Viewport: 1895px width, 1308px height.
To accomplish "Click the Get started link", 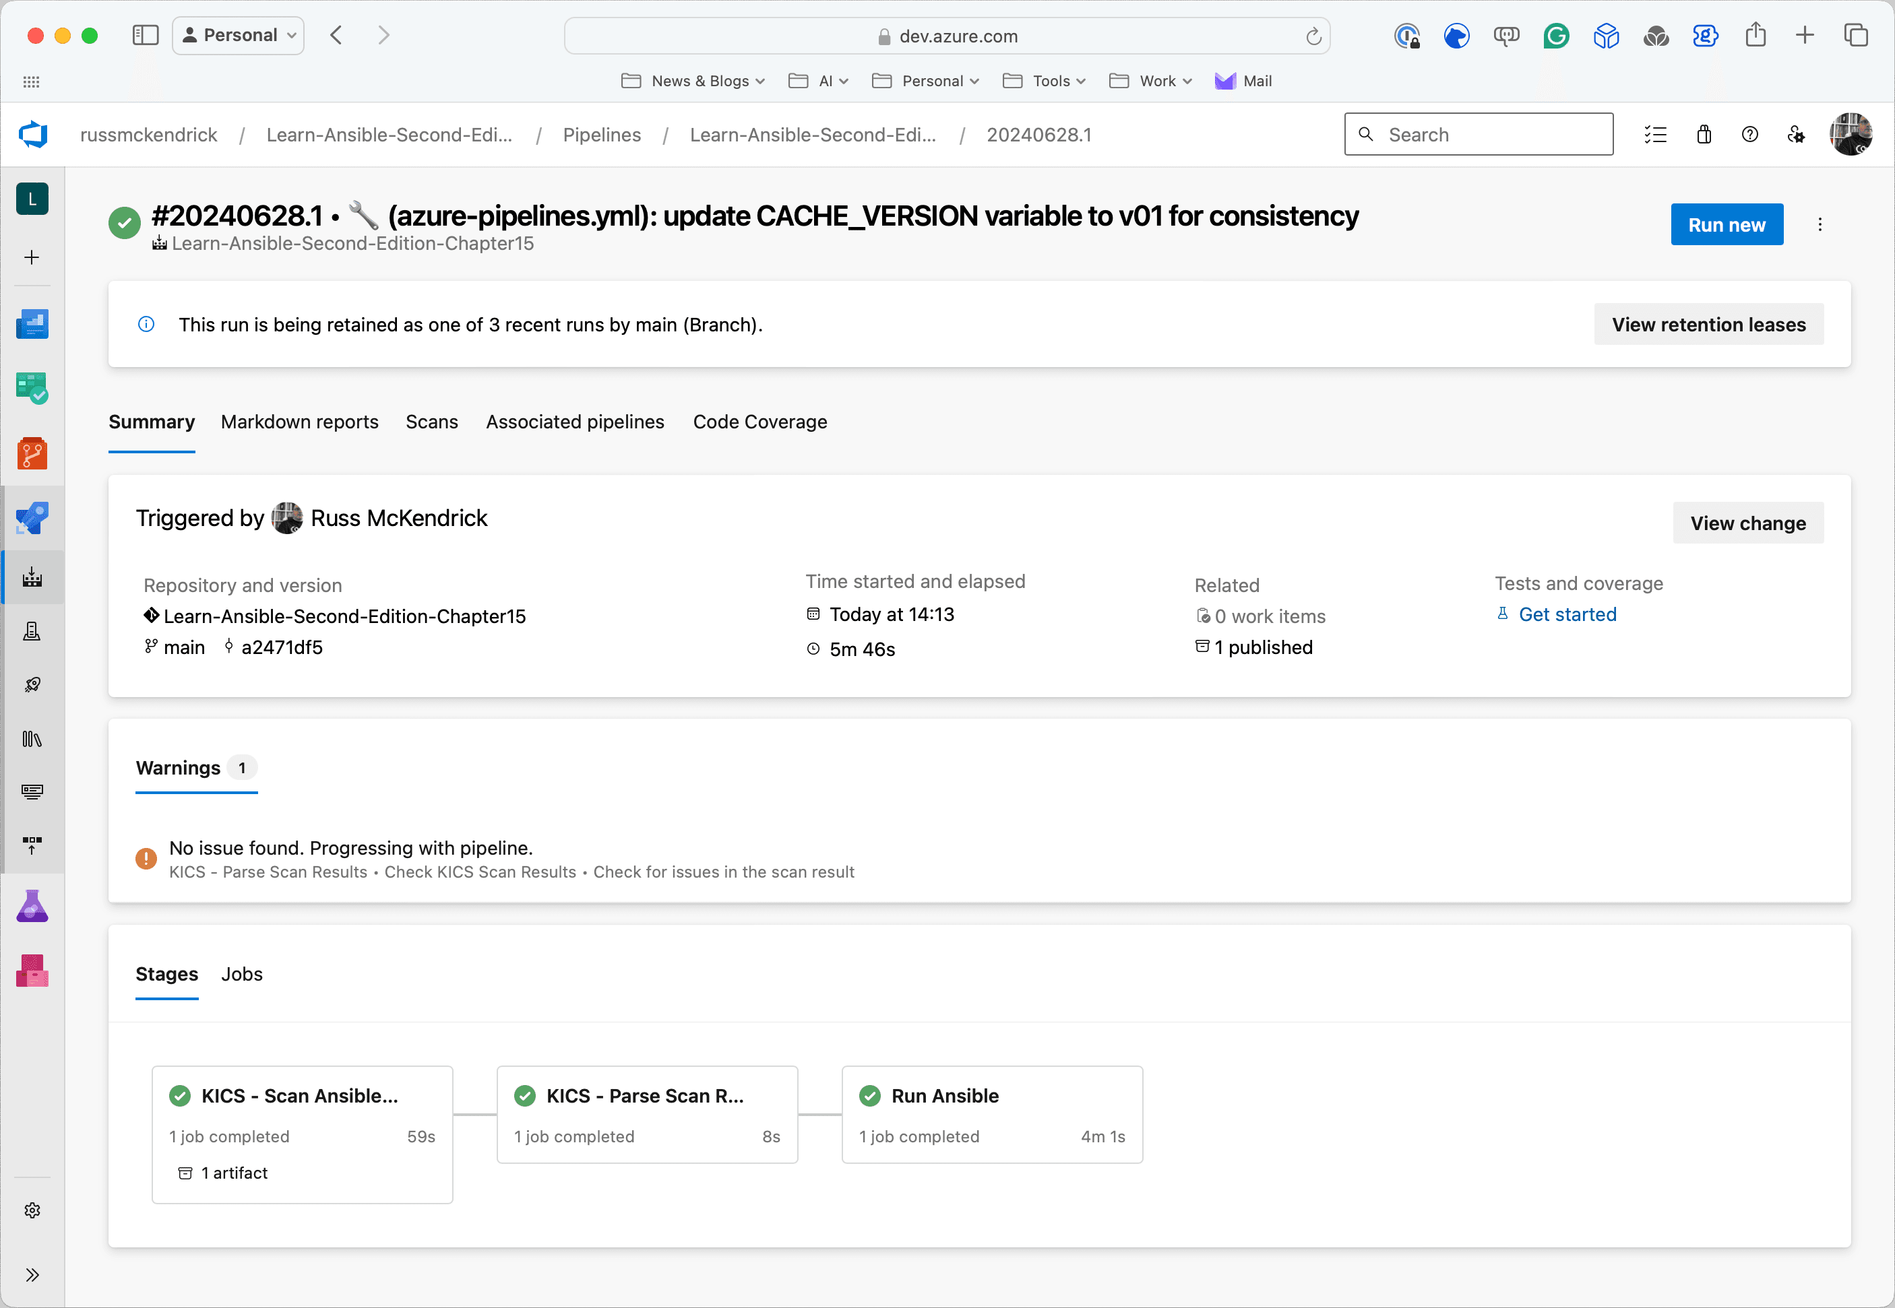I will click(1567, 615).
